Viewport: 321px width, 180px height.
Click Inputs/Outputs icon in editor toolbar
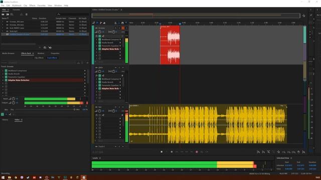click(x=94, y=23)
